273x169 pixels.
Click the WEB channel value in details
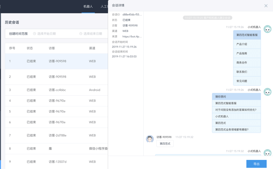(125, 31)
